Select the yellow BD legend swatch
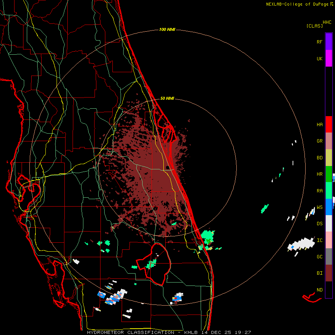 329,158
